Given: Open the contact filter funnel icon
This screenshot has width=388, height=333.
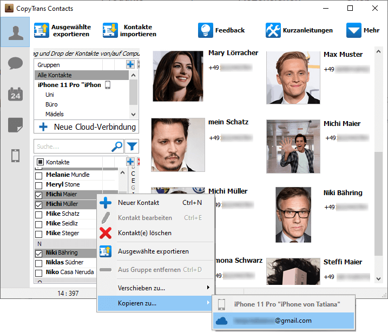Looking at the screenshot, I should pos(131,146).
